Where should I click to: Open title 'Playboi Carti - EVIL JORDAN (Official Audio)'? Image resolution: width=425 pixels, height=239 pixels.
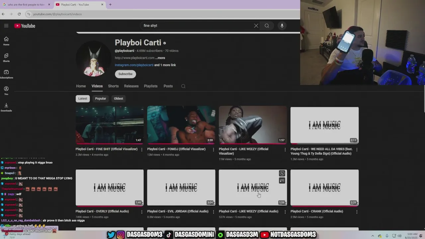click(x=178, y=211)
